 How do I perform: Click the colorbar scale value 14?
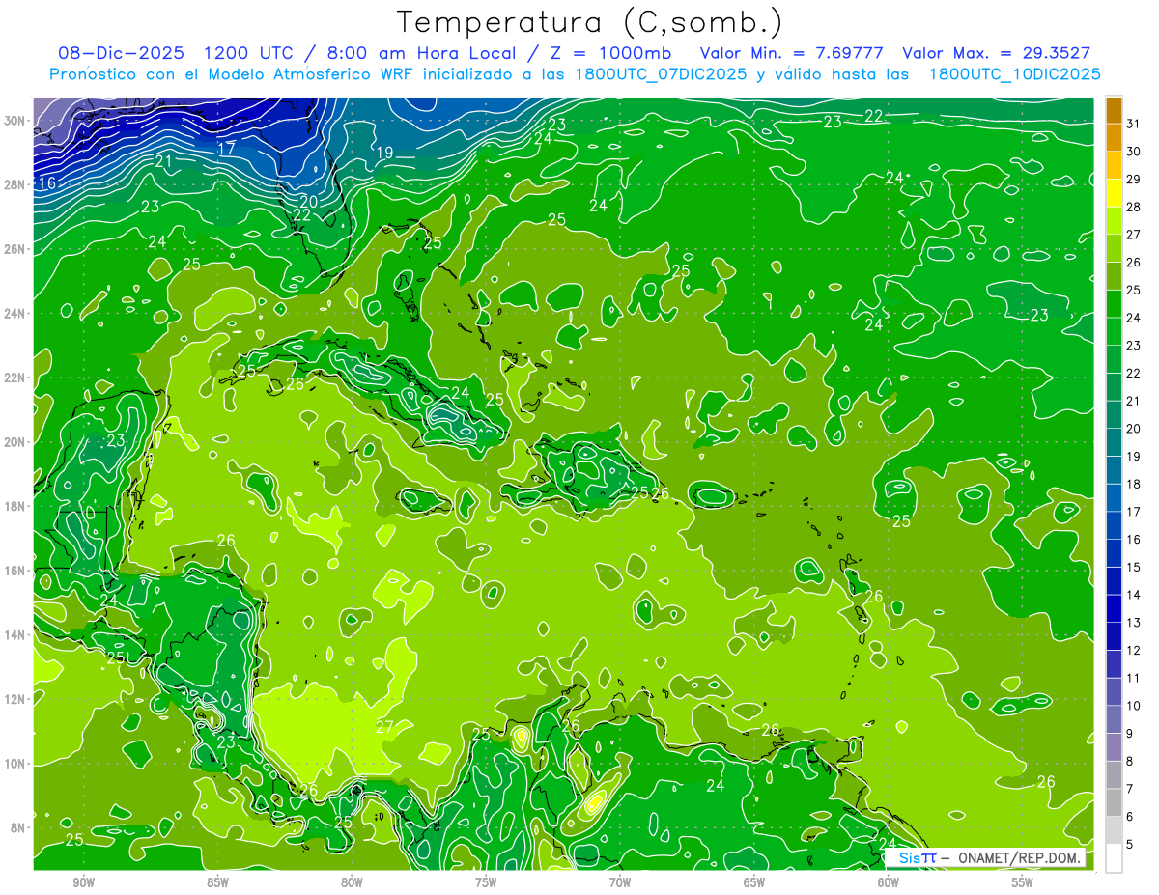1134,595
